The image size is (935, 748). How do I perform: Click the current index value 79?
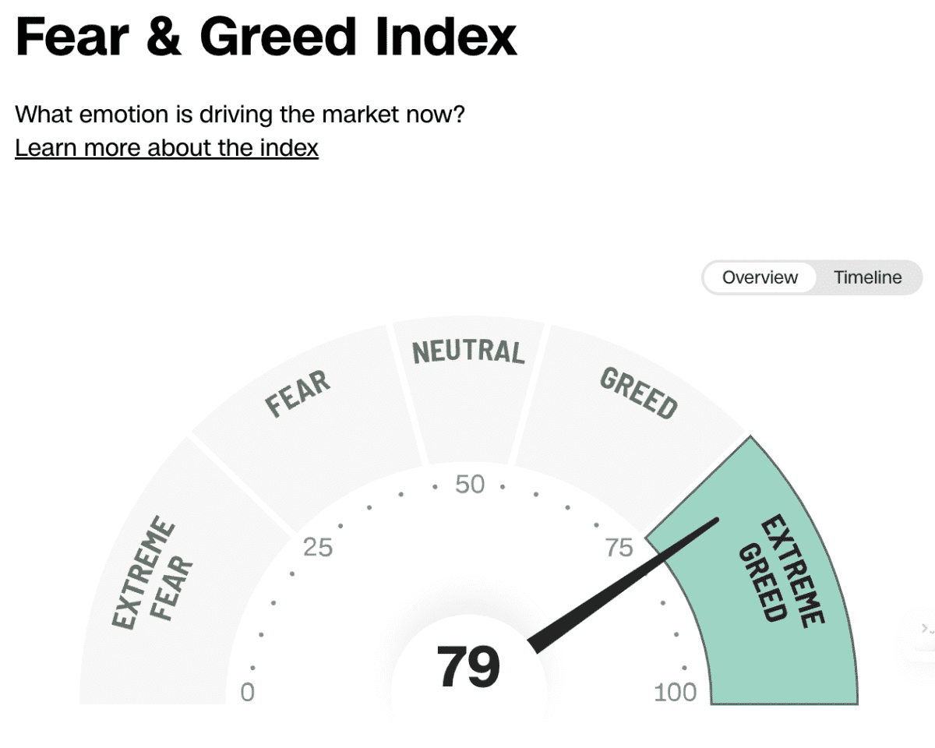click(467, 667)
